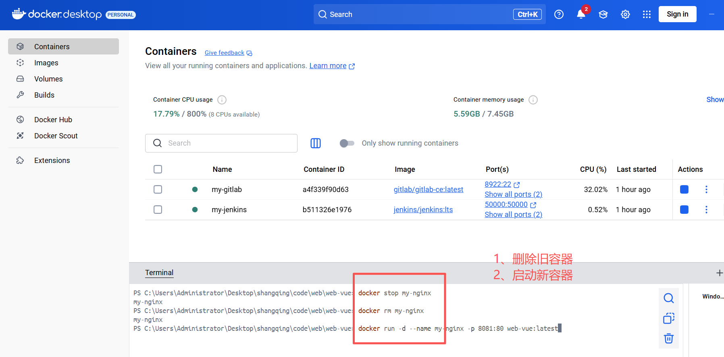Screen dimensions: 724x357
Task: Open the Containers section in sidebar
Action: point(63,46)
